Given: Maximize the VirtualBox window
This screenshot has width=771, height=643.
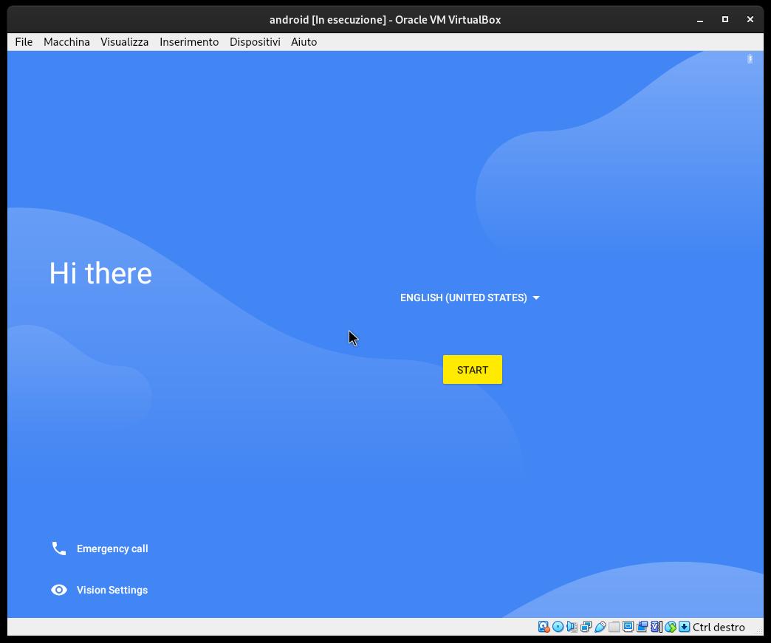Looking at the screenshot, I should tap(724, 19).
